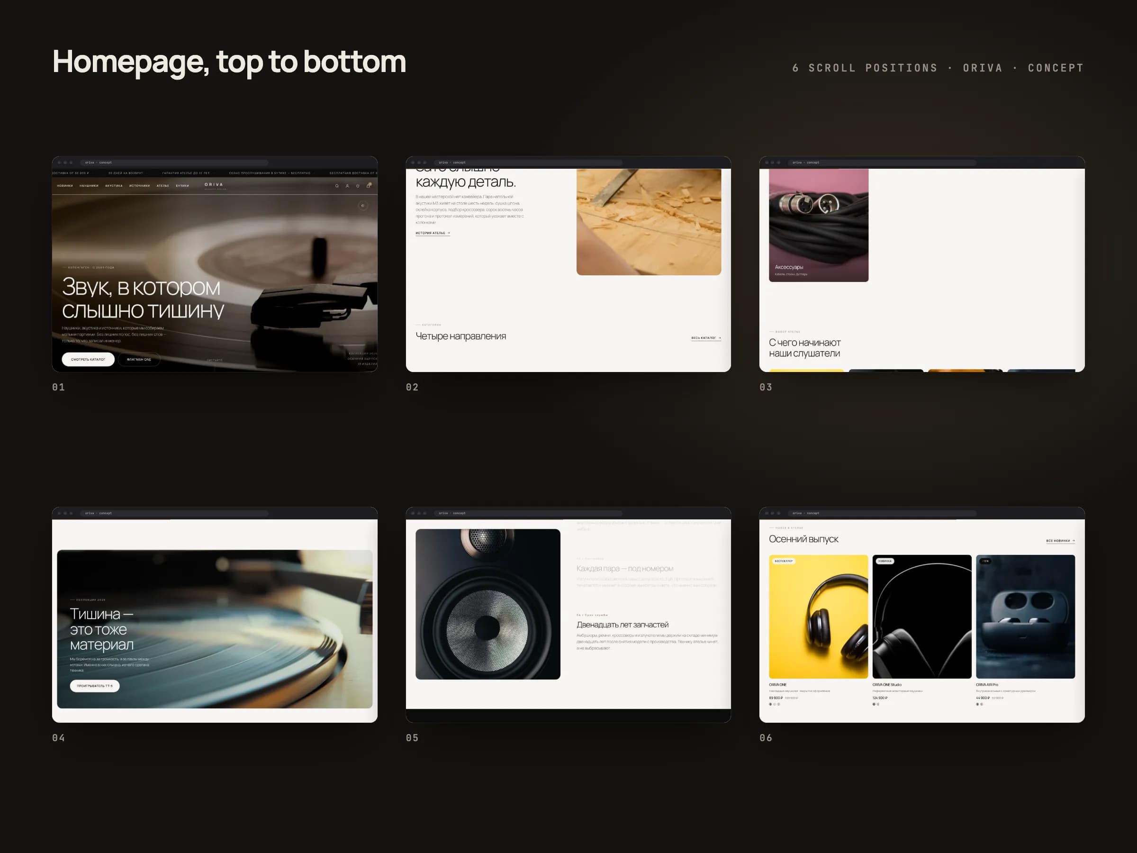Image resolution: width=1137 pixels, height=853 pixels.
Task: Click the search icon in screen 01
Action: click(337, 186)
